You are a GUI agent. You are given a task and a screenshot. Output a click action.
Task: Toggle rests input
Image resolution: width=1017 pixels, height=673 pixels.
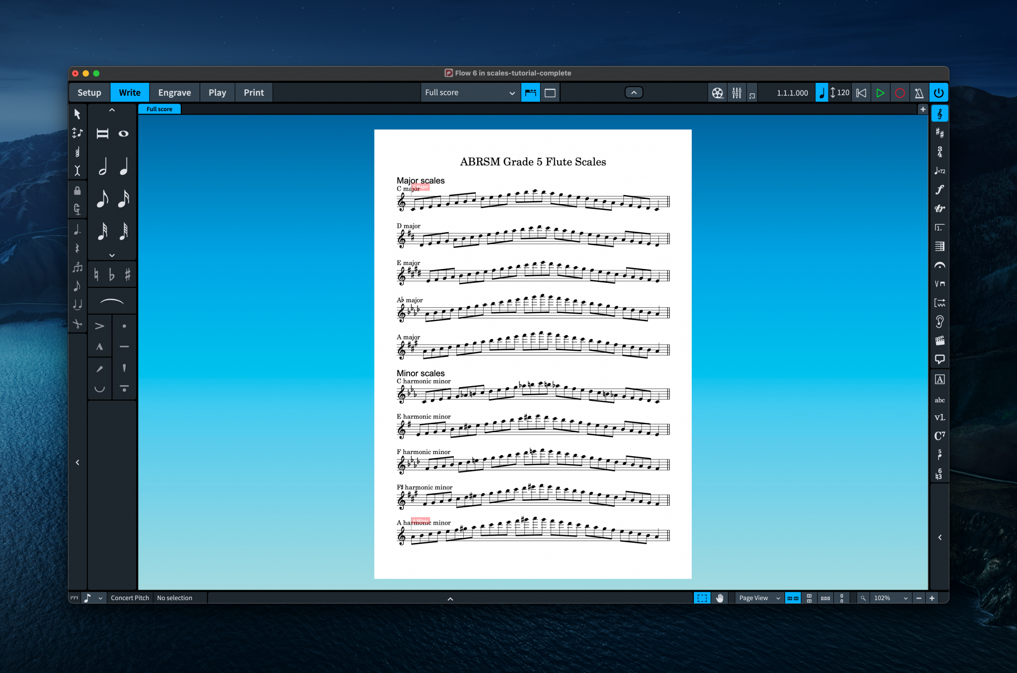[77, 249]
